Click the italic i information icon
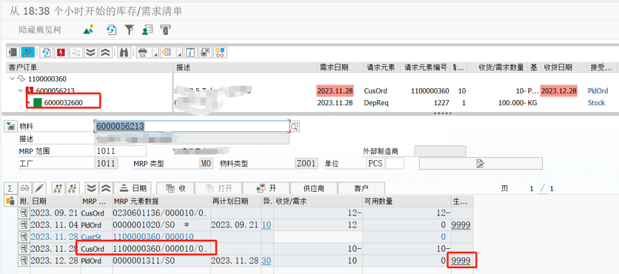 [x=191, y=53]
